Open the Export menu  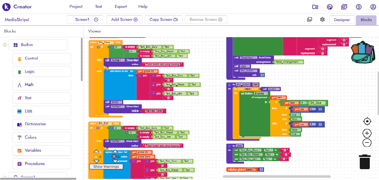click(x=121, y=7)
